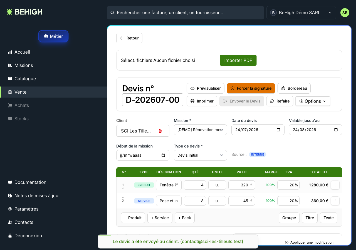
Task: Click Forcer la signature
Action: coord(251,88)
